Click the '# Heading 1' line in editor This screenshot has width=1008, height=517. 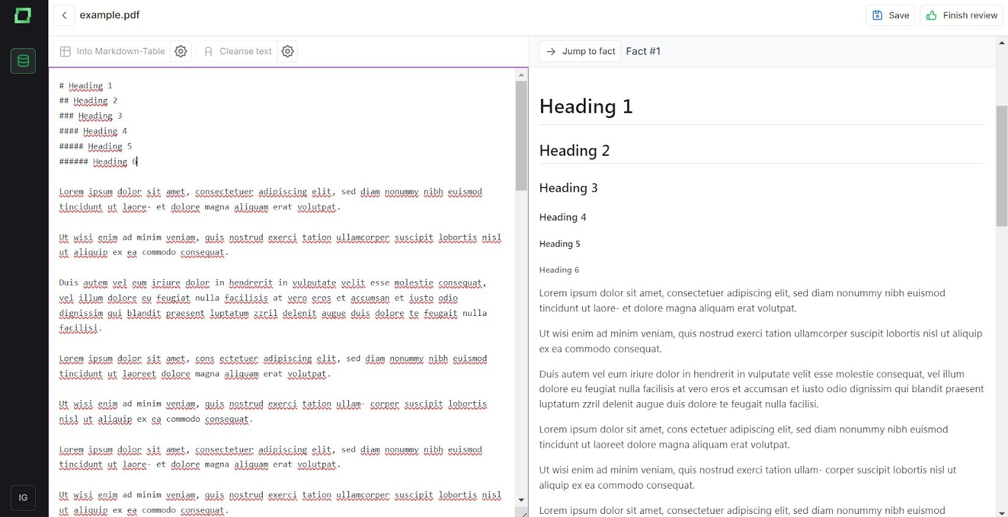coord(86,86)
